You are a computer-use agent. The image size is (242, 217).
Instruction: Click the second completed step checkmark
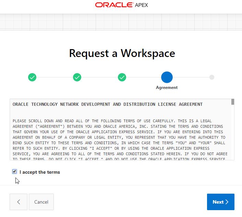click(77, 77)
